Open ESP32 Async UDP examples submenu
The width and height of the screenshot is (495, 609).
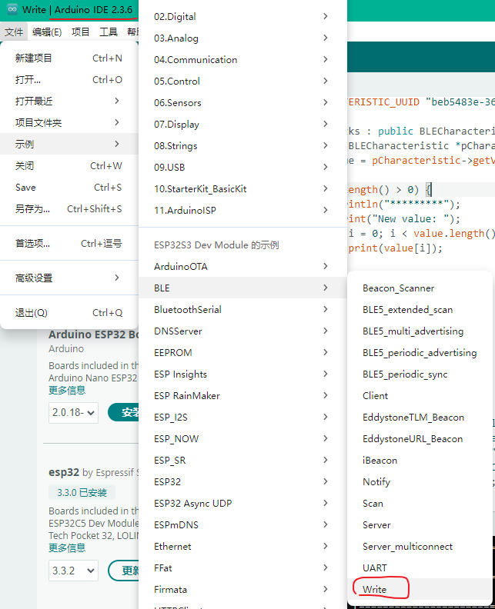(x=242, y=504)
